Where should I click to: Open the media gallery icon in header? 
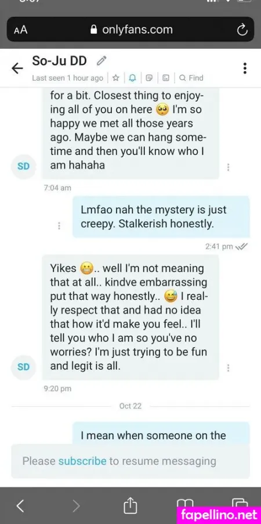click(x=165, y=78)
